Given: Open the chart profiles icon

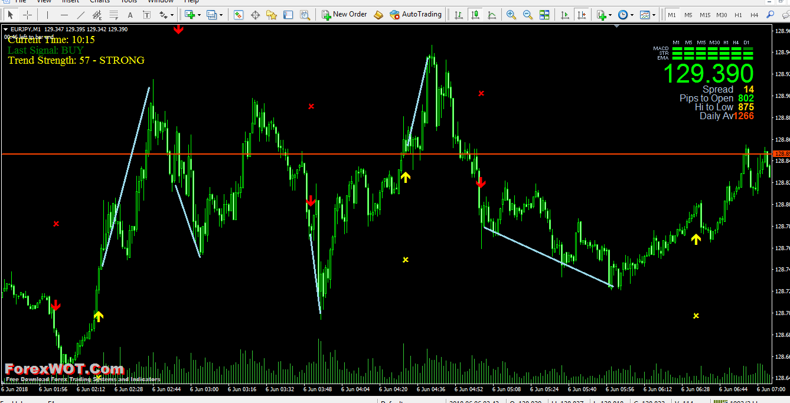Looking at the screenshot, I should (x=213, y=14).
